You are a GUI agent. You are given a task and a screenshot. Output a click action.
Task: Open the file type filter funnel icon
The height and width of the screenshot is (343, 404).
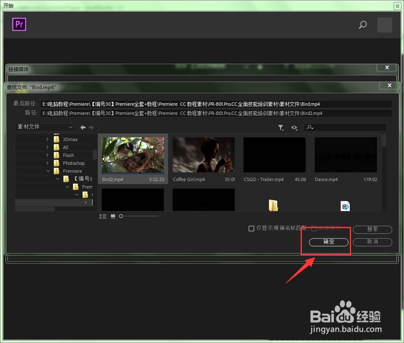281,128
